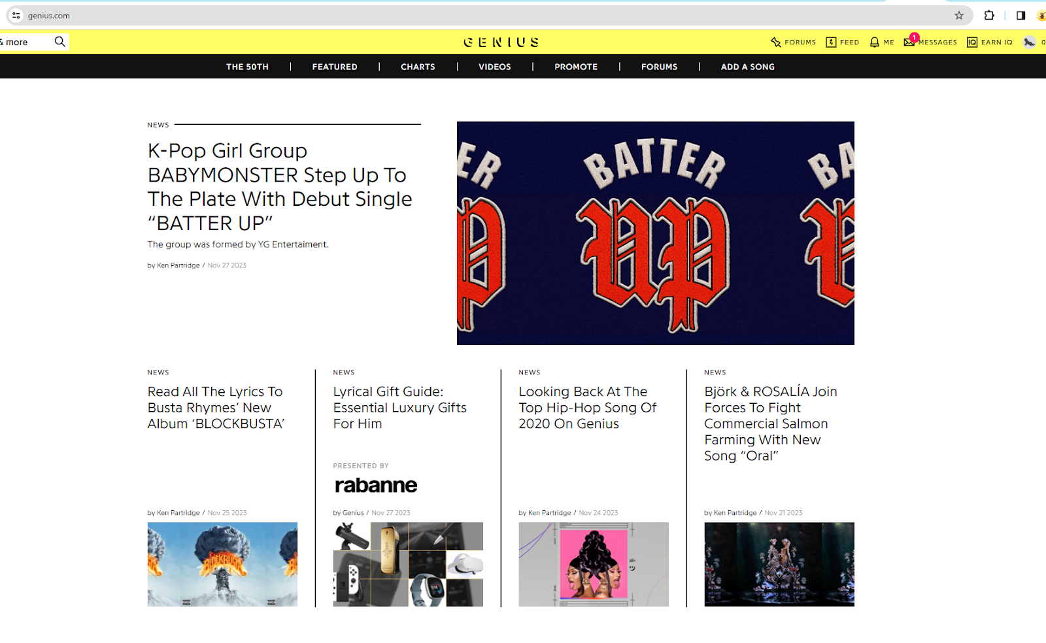
Task: Click the rabanne sponsor logo
Action: pyautogui.click(x=376, y=485)
